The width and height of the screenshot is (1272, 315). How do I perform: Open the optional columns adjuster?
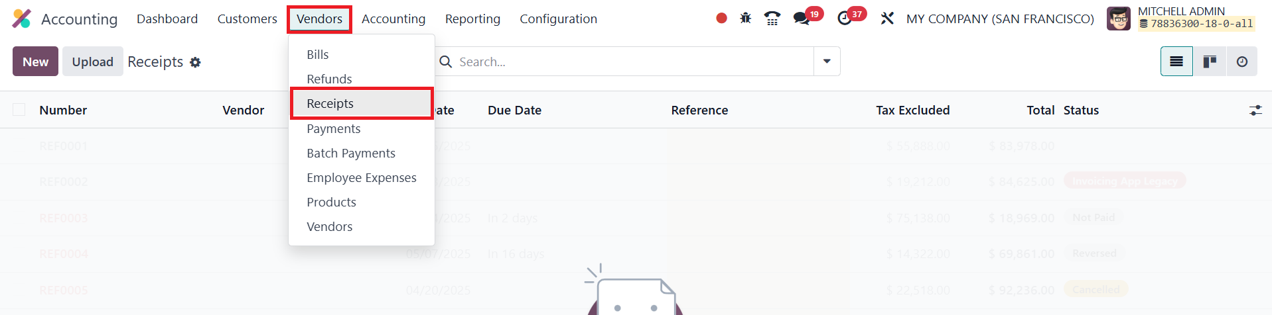[1255, 111]
